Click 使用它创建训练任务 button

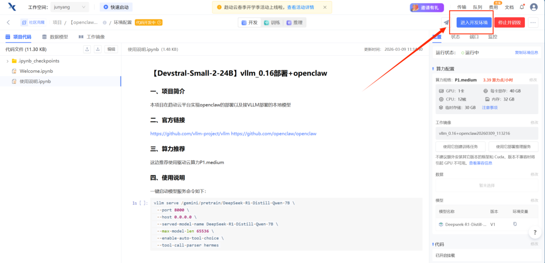[461, 146]
